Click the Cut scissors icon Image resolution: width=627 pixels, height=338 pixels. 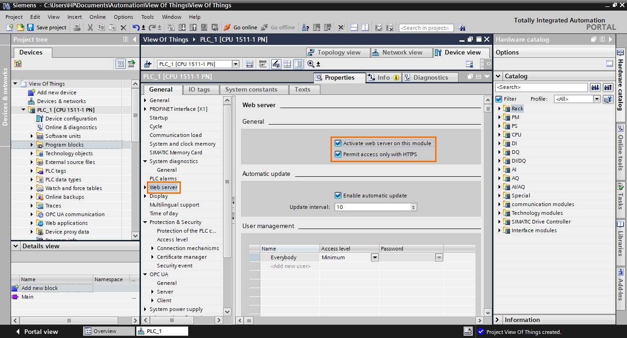pos(90,27)
